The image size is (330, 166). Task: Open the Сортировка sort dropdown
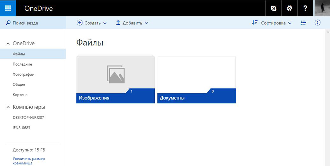pos(272,23)
